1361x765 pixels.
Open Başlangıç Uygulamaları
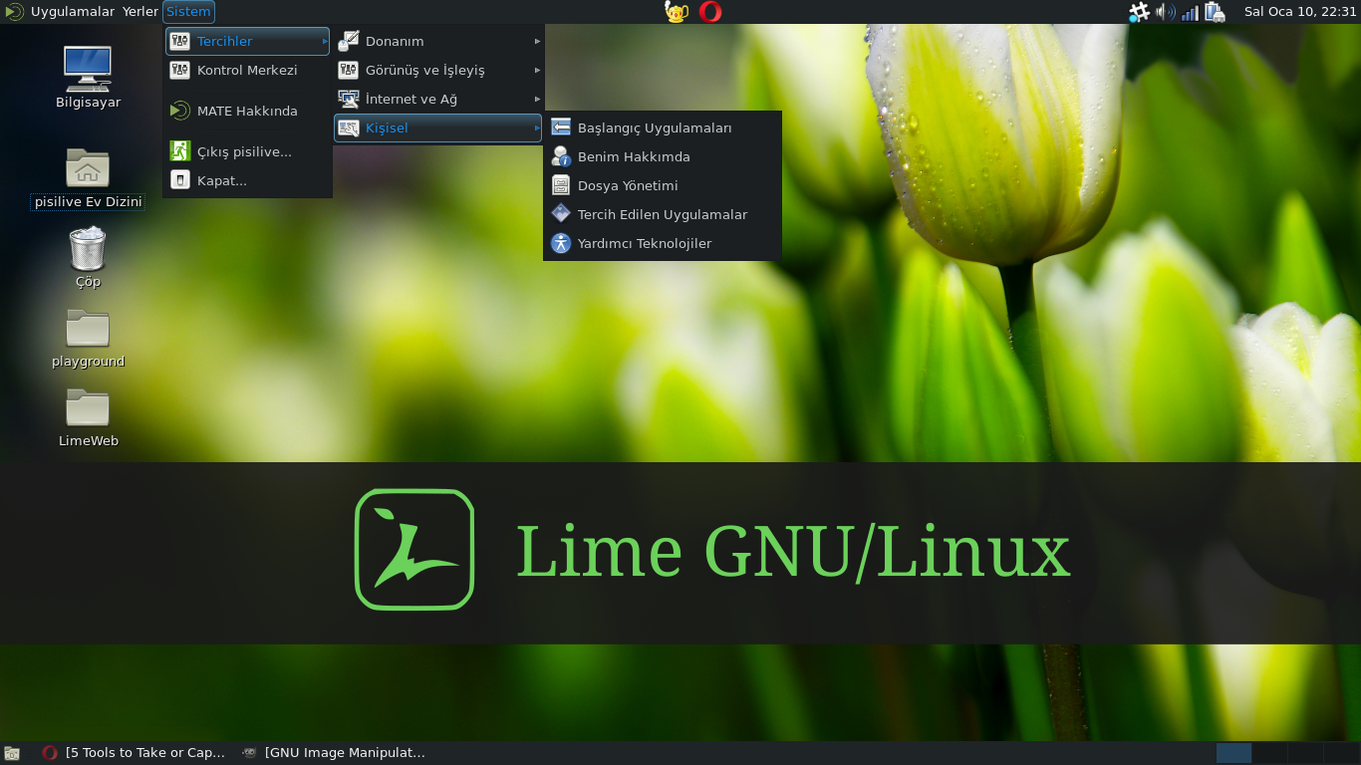click(x=663, y=127)
